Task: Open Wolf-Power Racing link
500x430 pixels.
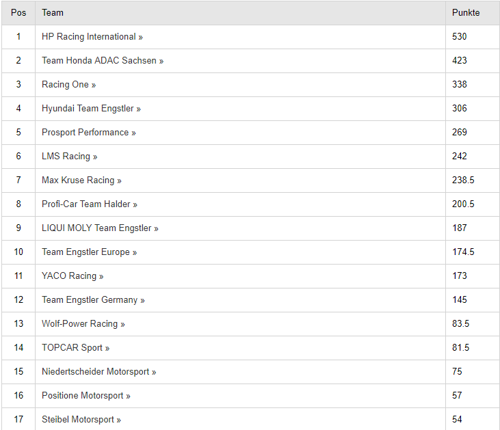Action: click(83, 324)
